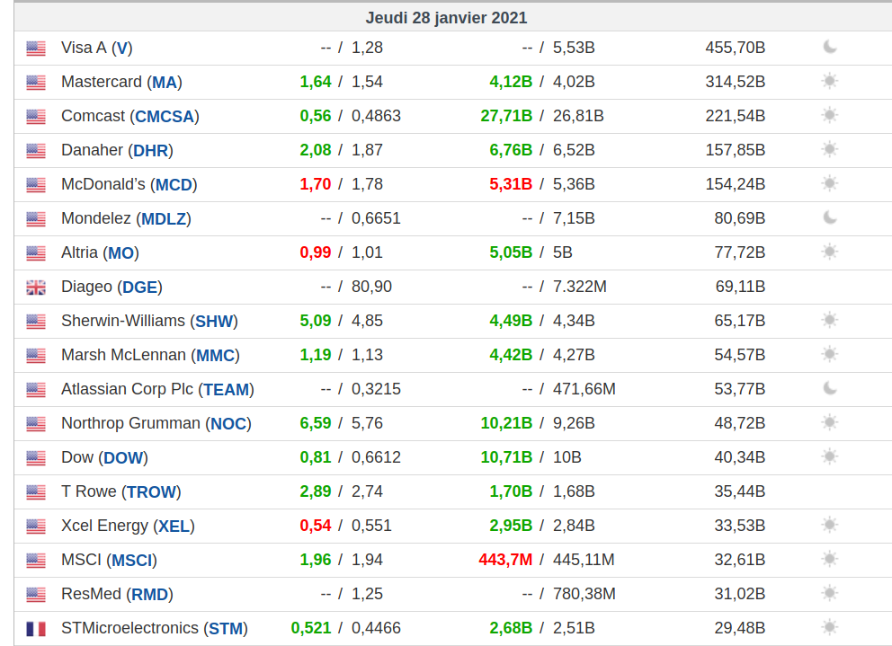Click the US flag icon beside Comcast

coord(36,117)
